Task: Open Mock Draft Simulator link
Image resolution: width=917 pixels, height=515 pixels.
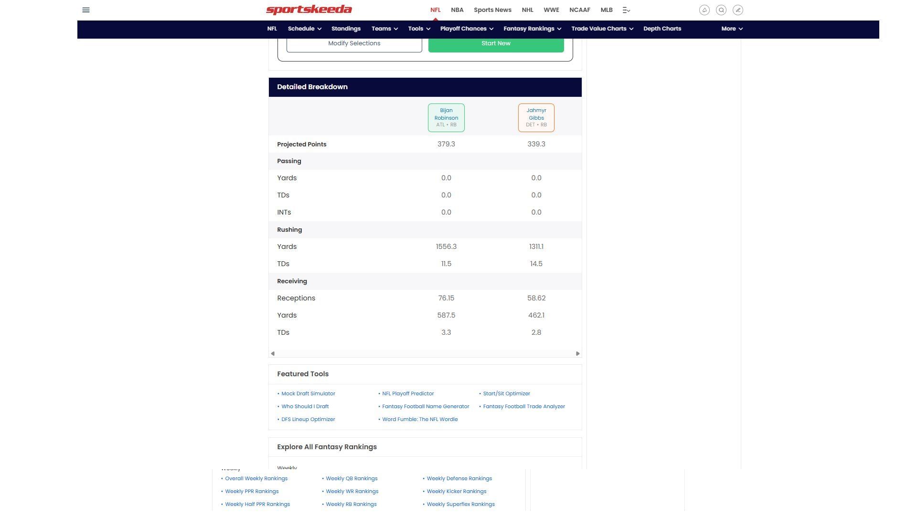Action: 308,394
